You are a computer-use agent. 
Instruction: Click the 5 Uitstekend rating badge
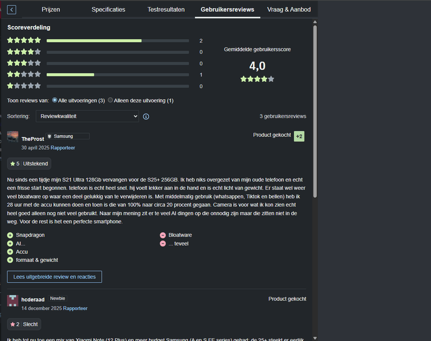pos(29,164)
